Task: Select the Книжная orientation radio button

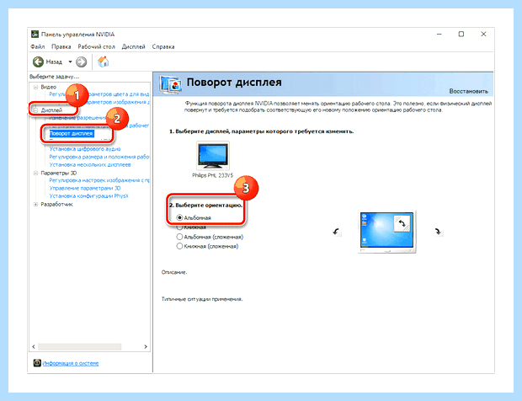Action: (x=179, y=227)
